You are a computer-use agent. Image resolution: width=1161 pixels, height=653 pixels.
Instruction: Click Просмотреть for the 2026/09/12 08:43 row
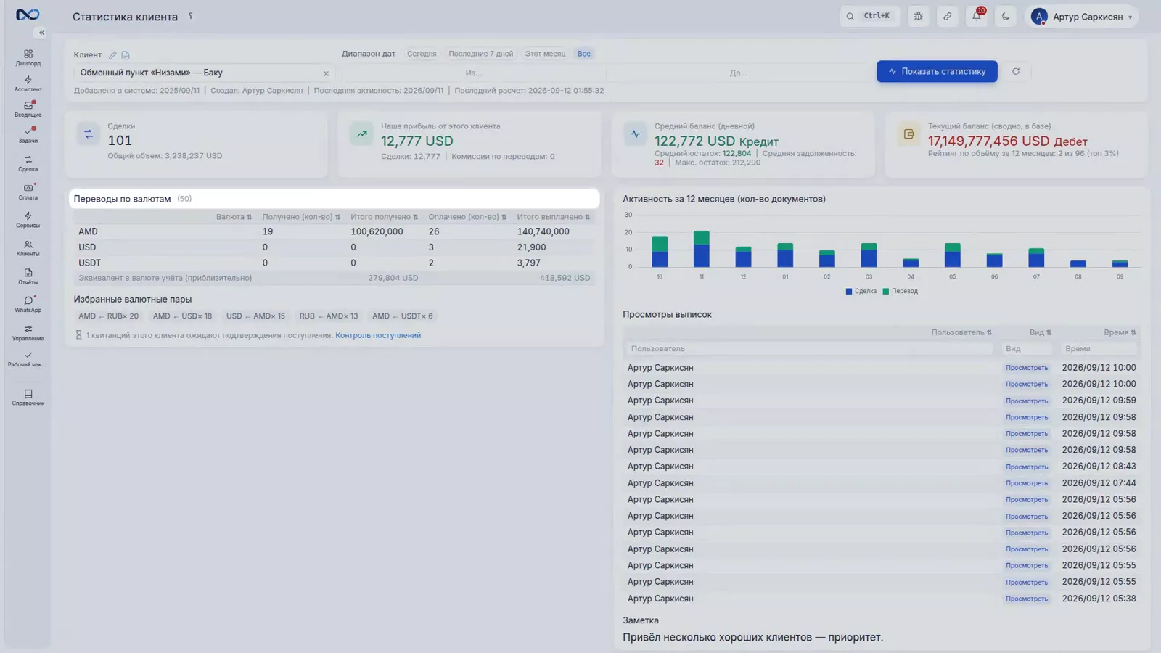point(1027,467)
